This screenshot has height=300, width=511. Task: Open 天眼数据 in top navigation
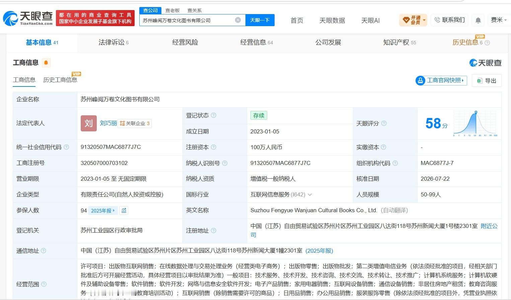(332, 20)
